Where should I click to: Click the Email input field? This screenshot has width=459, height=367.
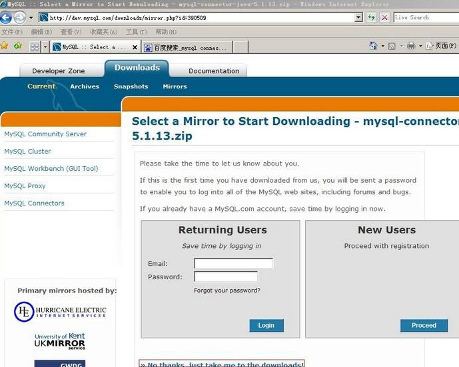pyautogui.click(x=233, y=263)
